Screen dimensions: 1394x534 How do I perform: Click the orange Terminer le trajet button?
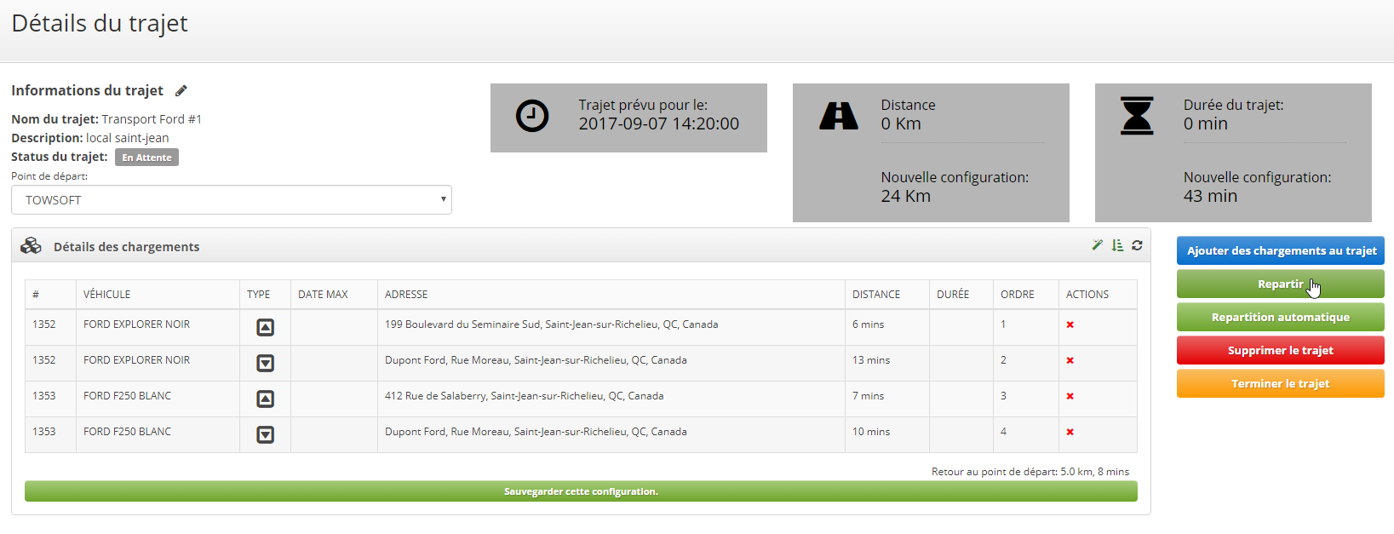(1280, 383)
